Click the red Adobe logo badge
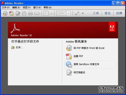 [x=112, y=27]
